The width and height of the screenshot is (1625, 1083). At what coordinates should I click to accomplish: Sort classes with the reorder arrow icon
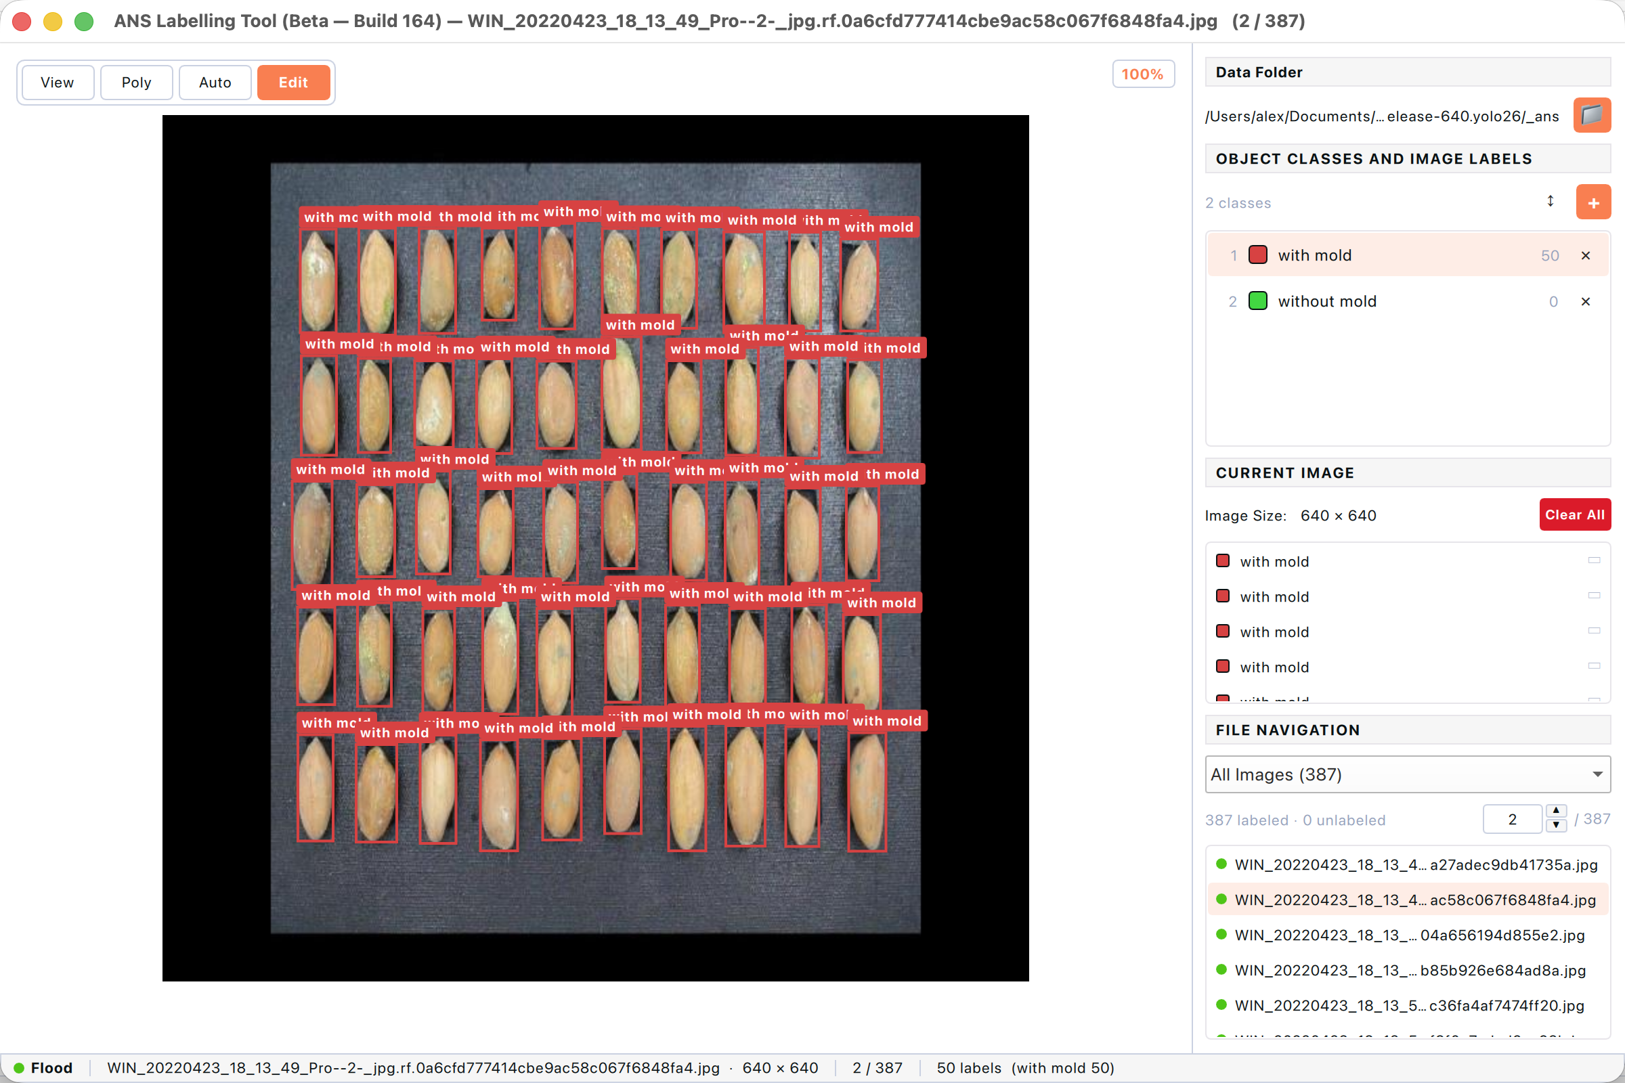(1551, 201)
